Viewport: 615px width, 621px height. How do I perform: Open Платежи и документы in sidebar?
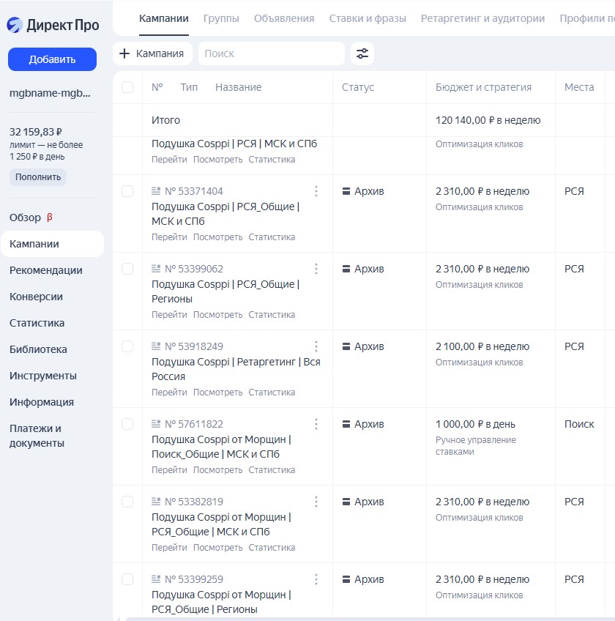(37, 436)
